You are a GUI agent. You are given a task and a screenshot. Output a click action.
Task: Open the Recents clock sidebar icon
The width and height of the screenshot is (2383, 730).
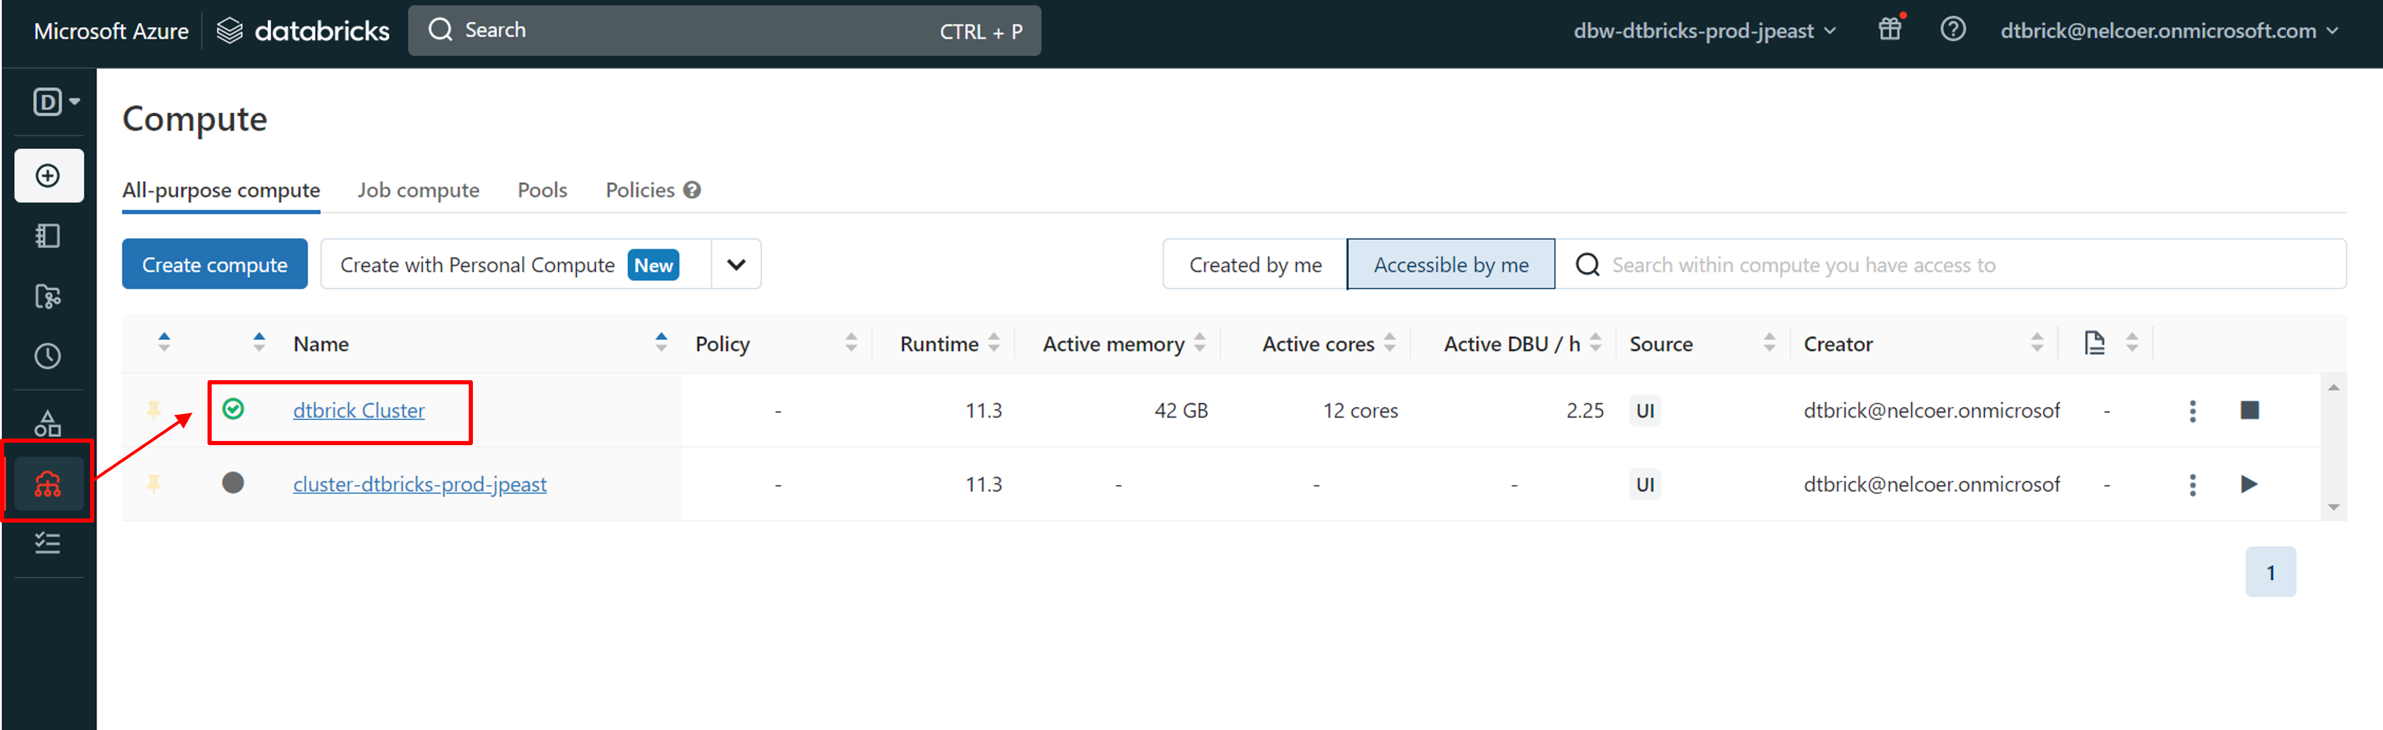click(x=48, y=356)
